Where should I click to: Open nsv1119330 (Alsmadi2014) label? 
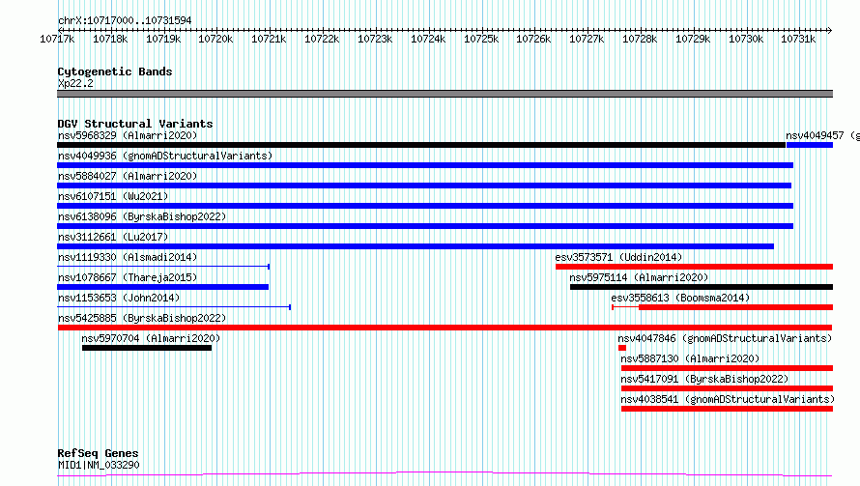click(x=128, y=257)
